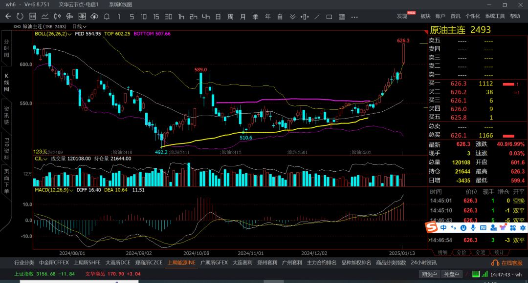The height and width of the screenshot is (283, 528).
Task: Click the magenta BOTTOM 507.66 indicator label
Action: pyautogui.click(x=152, y=34)
